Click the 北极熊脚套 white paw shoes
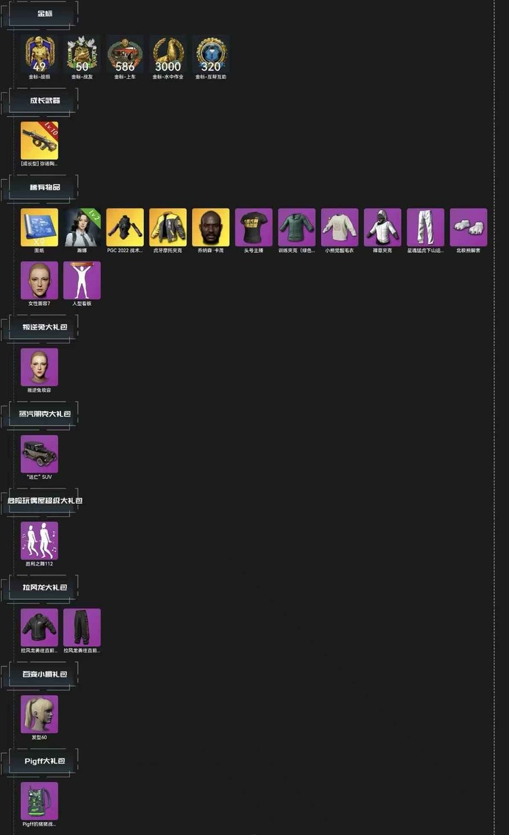 (468, 227)
